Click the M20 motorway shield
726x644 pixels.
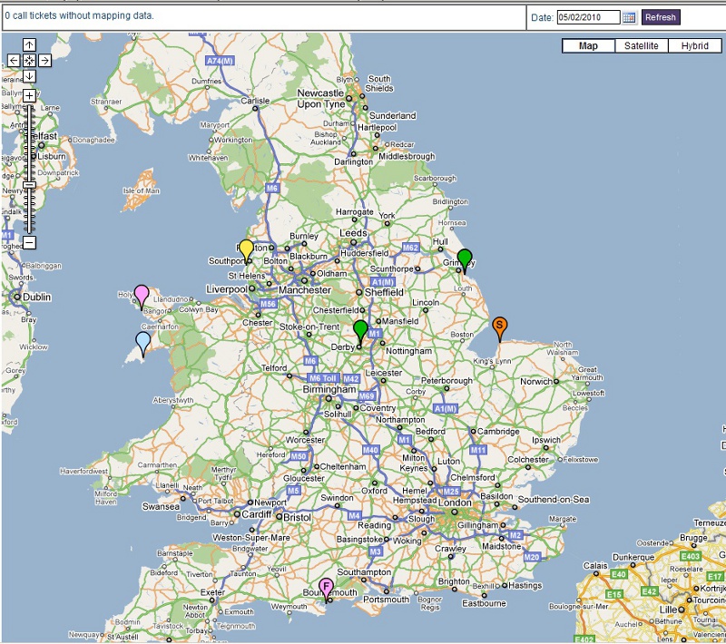tap(532, 557)
